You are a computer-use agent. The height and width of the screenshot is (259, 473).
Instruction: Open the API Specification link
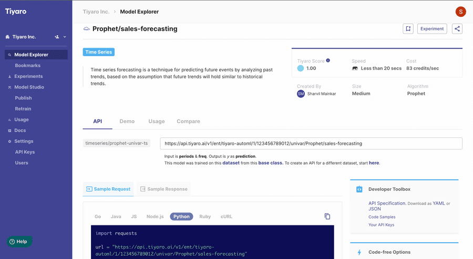coord(387,203)
